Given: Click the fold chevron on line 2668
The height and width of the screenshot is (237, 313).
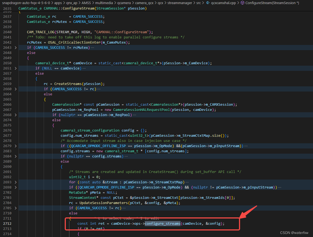Looking at the screenshot, I should [x=16, y=115].
